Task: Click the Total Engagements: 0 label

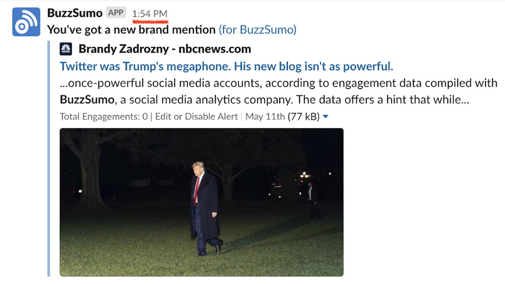Action: [x=104, y=117]
